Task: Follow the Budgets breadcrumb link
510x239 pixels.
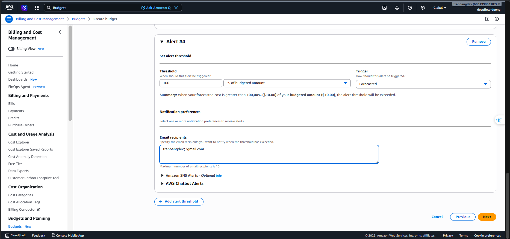Action: click(79, 19)
